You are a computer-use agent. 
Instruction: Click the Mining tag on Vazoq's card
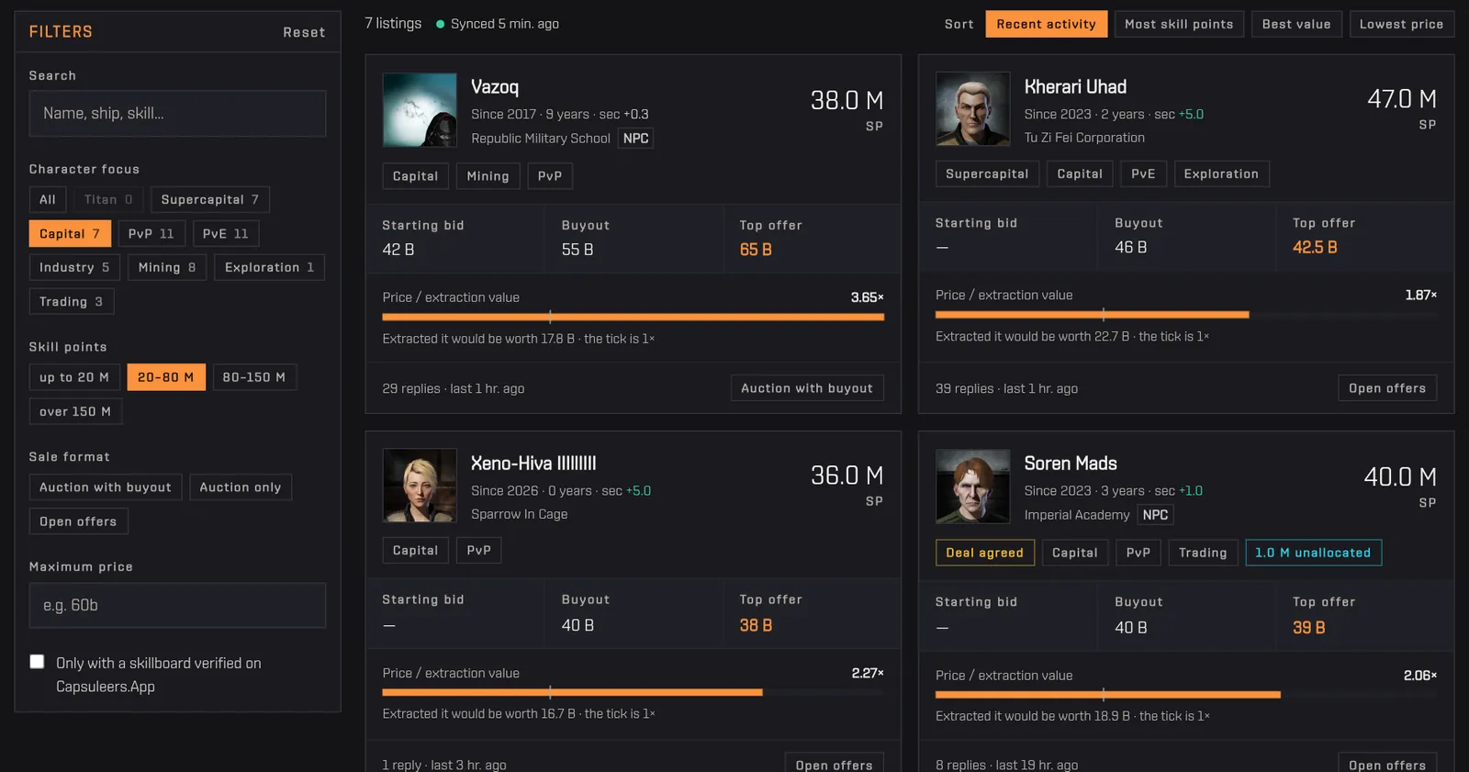pyautogui.click(x=488, y=176)
